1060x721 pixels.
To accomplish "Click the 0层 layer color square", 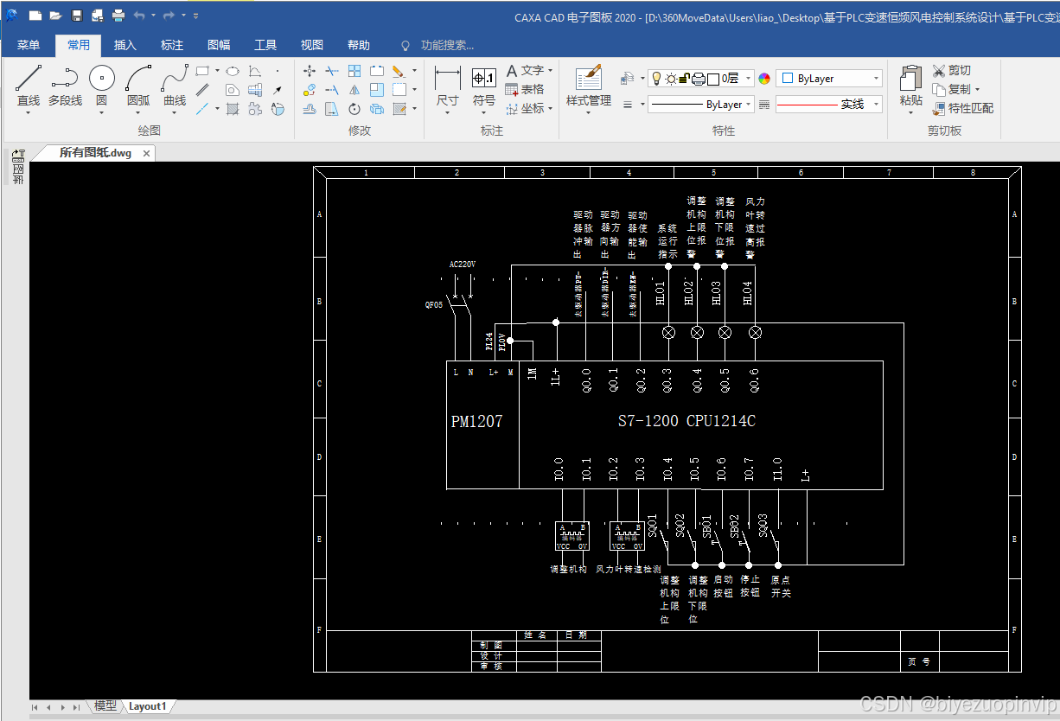I will [713, 80].
